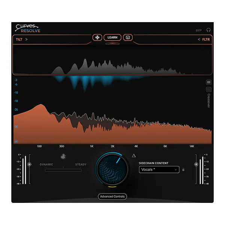Image resolution: width=225 pixels, height=225 pixels.
Task: Expand the TILT section arrow
Action: tap(26, 39)
